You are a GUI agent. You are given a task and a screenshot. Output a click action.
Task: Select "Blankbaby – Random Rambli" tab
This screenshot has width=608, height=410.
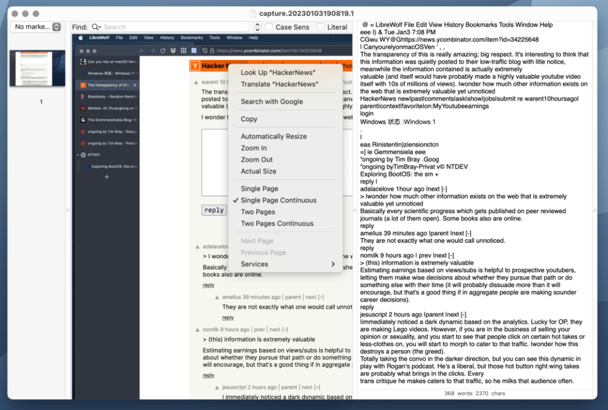(108, 97)
